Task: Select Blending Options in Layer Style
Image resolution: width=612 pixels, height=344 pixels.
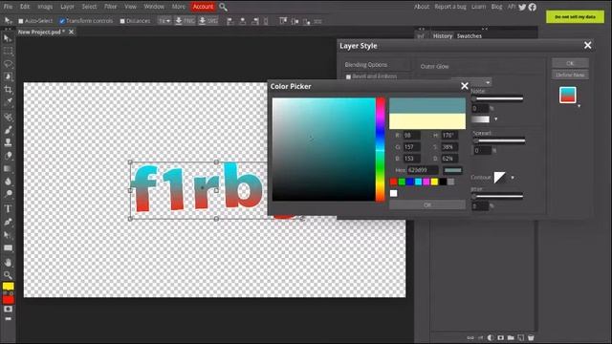Action: click(x=366, y=65)
